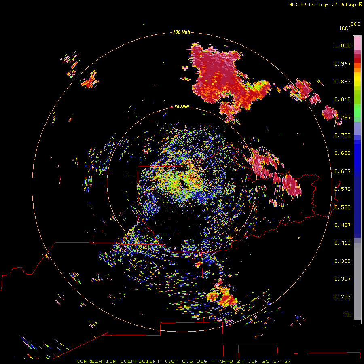Click the DCC label above color bar

(355, 24)
